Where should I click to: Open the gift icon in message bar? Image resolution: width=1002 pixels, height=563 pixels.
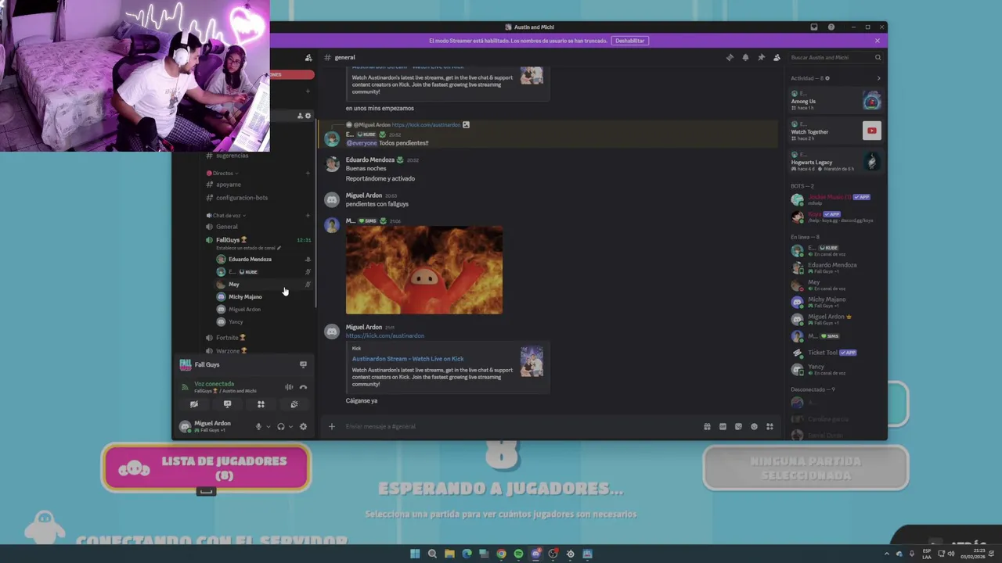pyautogui.click(x=707, y=426)
